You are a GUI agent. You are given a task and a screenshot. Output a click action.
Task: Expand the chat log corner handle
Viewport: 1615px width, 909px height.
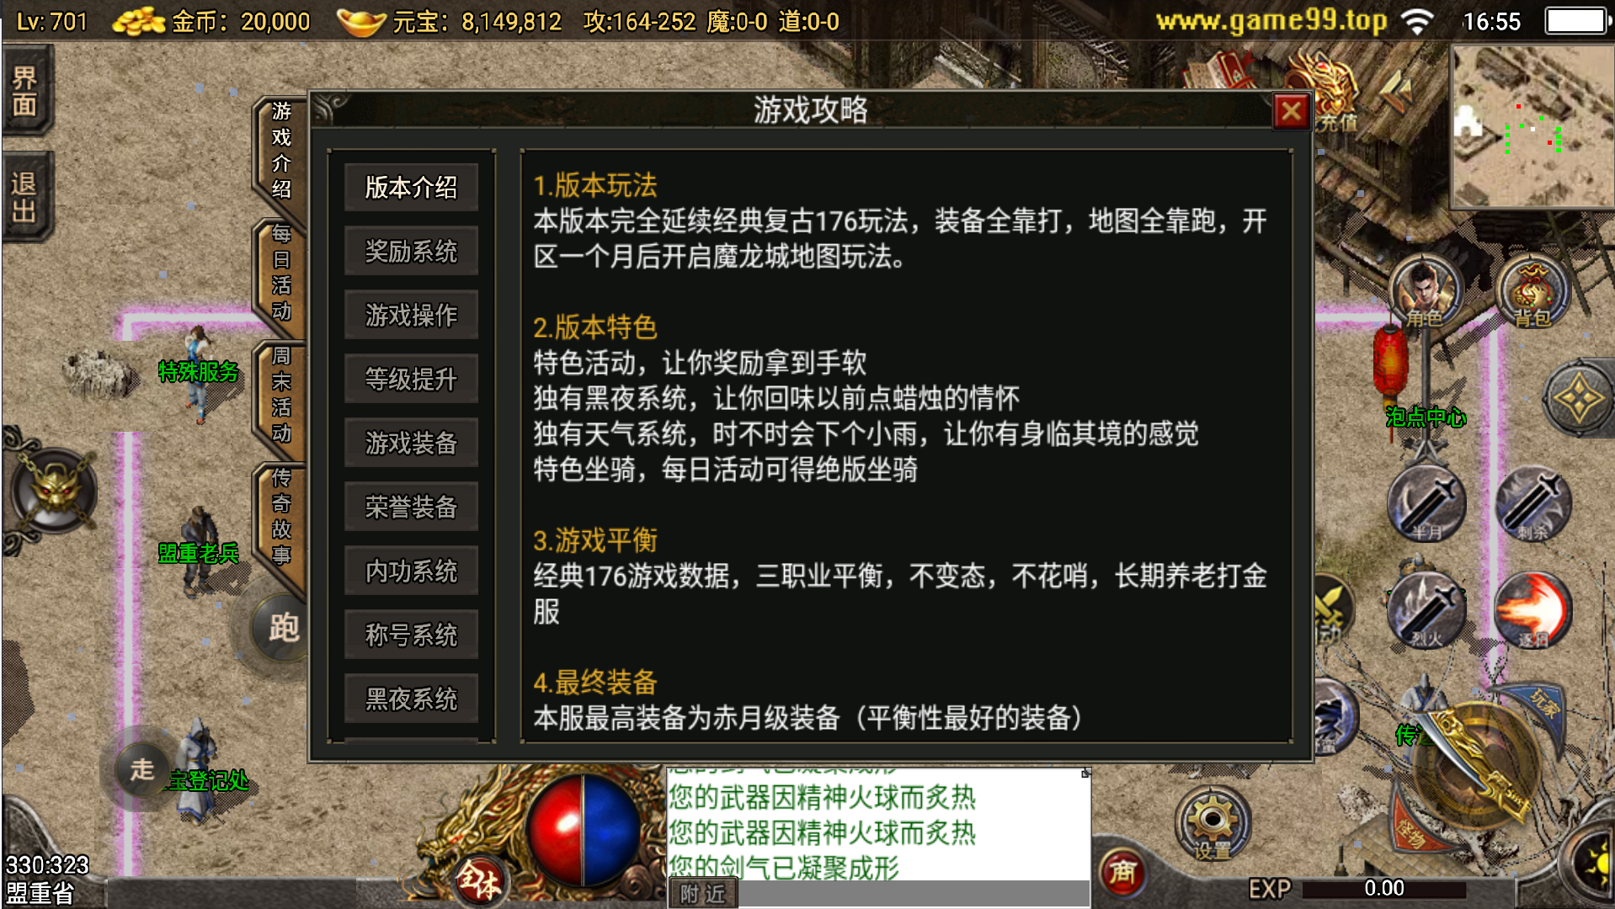point(1085,773)
